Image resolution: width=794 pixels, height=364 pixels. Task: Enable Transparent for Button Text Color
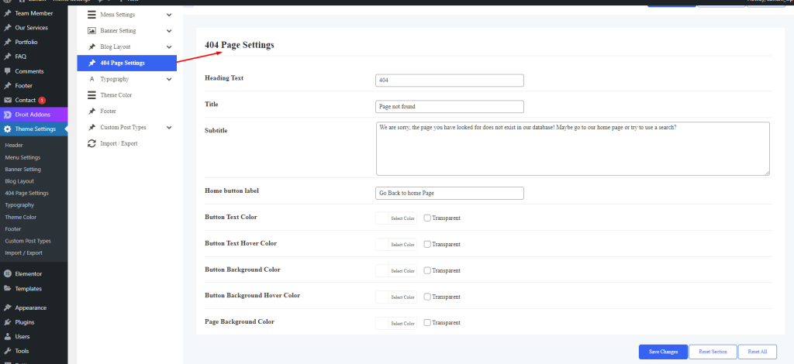click(x=427, y=218)
